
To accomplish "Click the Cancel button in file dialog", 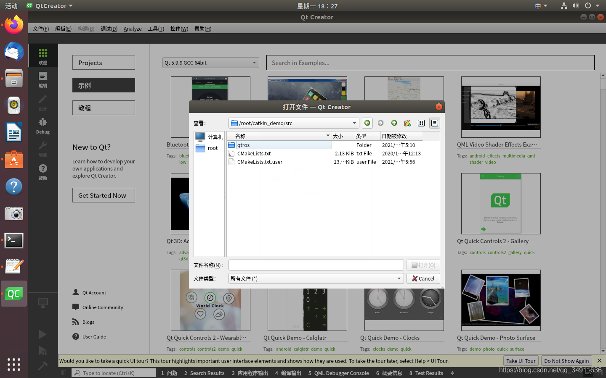I will [423, 278].
